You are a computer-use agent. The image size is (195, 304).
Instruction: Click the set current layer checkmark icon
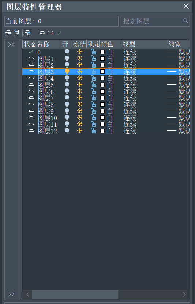coord(59,33)
